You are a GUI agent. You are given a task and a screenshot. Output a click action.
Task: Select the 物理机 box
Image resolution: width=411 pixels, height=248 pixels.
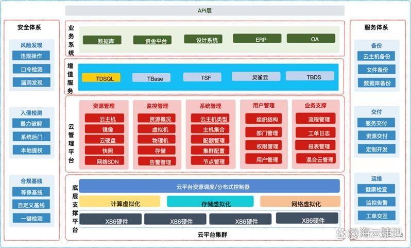(157, 140)
